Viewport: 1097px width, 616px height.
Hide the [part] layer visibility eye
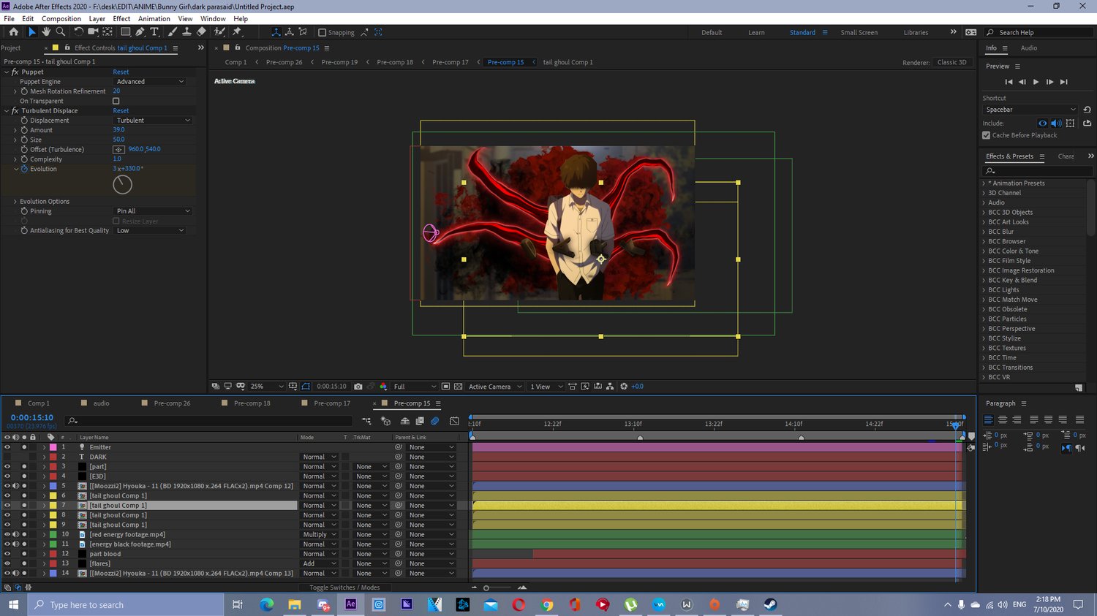click(x=7, y=466)
